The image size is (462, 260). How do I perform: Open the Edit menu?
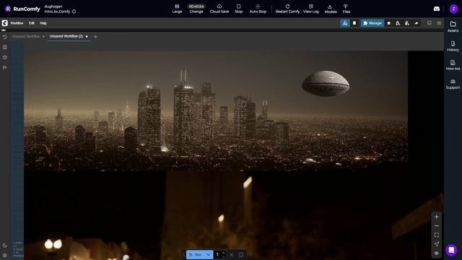pyautogui.click(x=32, y=23)
